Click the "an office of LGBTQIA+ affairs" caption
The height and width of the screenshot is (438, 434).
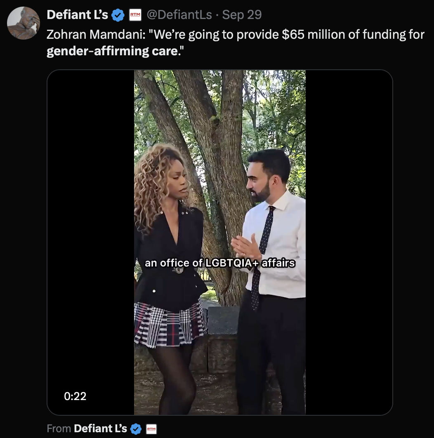[220, 263]
